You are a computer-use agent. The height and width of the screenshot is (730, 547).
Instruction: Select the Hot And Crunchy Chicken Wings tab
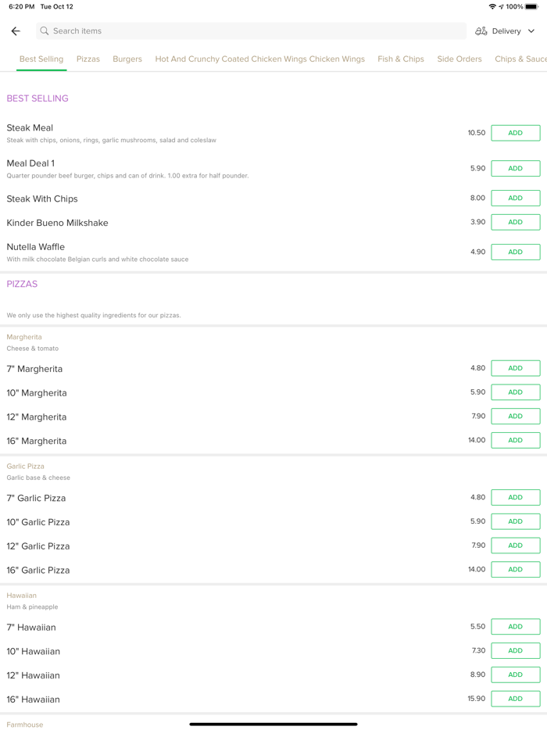pos(259,59)
